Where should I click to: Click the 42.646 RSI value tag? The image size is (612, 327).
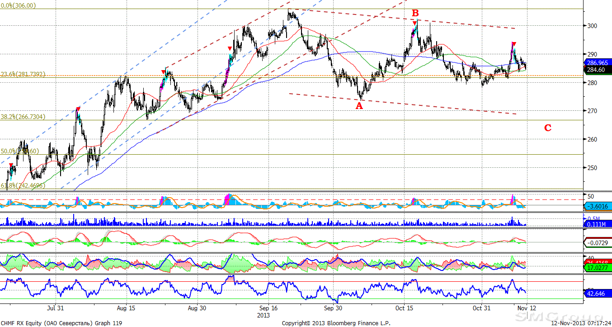tap(597, 293)
